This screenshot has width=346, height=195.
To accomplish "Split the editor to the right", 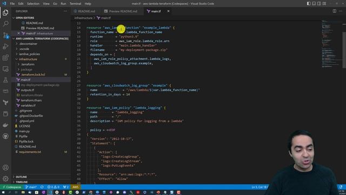I will [335, 11].
